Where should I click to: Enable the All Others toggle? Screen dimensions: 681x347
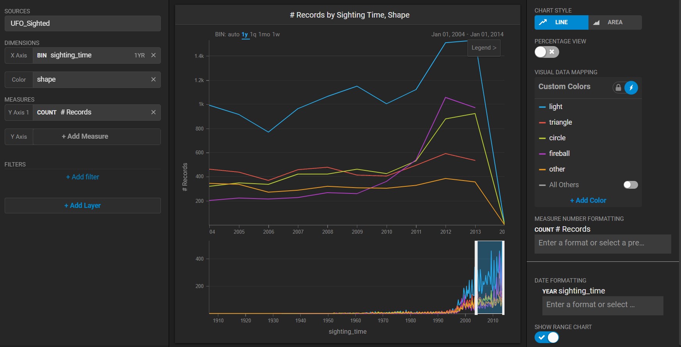point(630,185)
